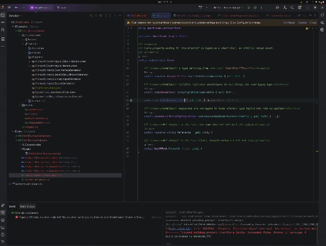Open more run actions menu
This screenshot has height=246, width=326.
tap(261, 8)
